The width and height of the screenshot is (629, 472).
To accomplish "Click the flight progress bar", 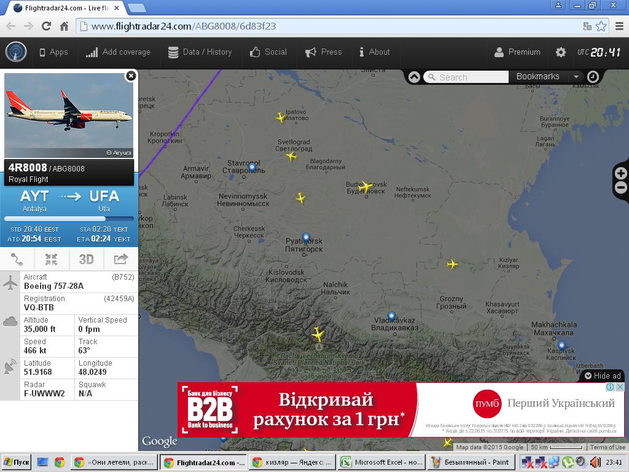I will point(69,219).
